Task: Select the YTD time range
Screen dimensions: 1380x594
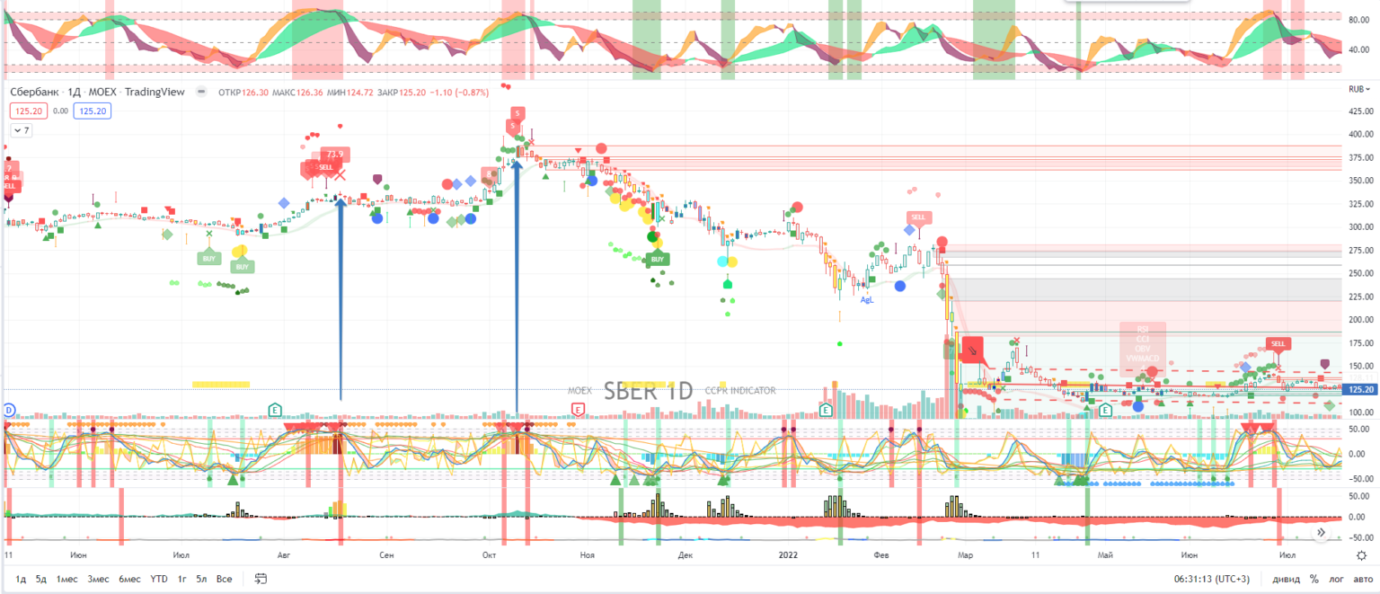Action: click(159, 579)
